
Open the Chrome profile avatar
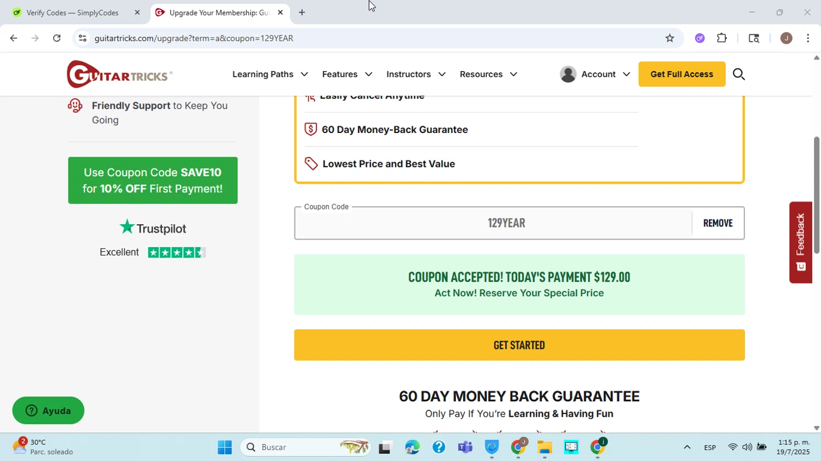coord(787,38)
